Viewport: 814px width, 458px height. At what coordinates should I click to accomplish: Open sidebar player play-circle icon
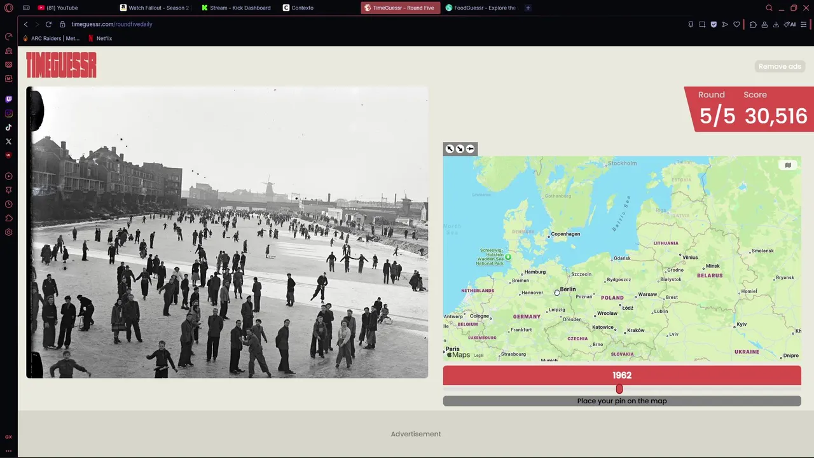coord(8,176)
